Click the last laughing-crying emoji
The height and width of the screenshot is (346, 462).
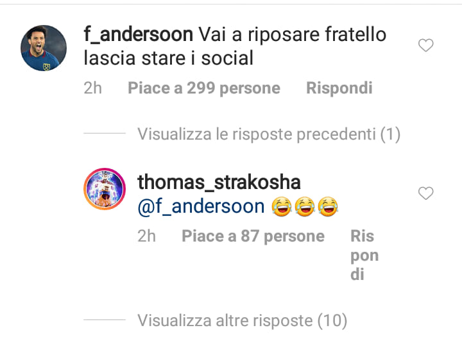[x=328, y=206]
